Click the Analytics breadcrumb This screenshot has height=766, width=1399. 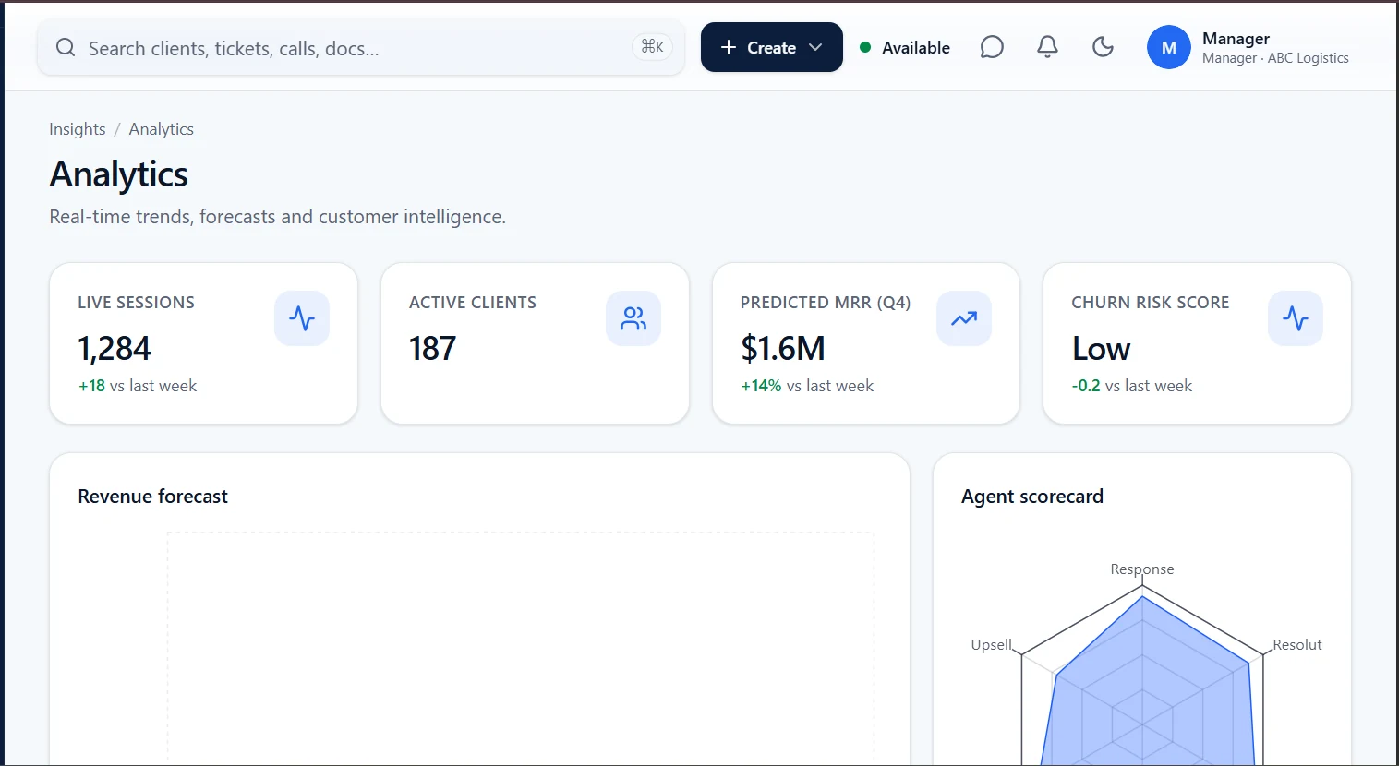162,129
